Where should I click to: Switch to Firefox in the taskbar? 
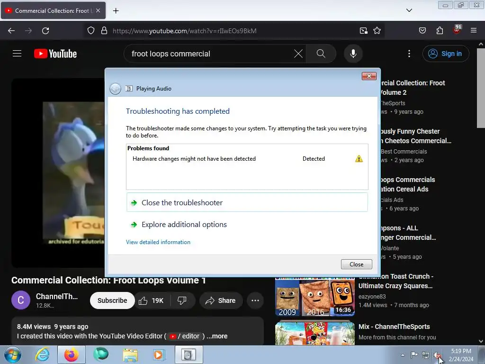coord(72,355)
